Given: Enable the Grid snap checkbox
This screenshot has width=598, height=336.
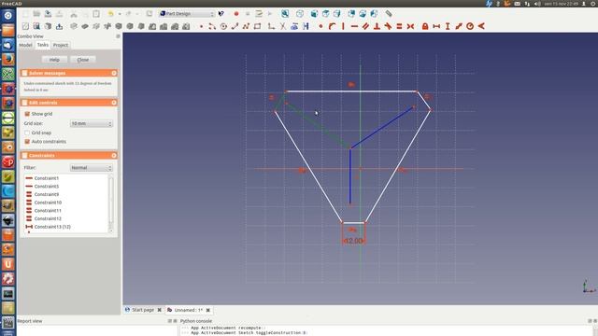Looking at the screenshot, I should pos(27,133).
